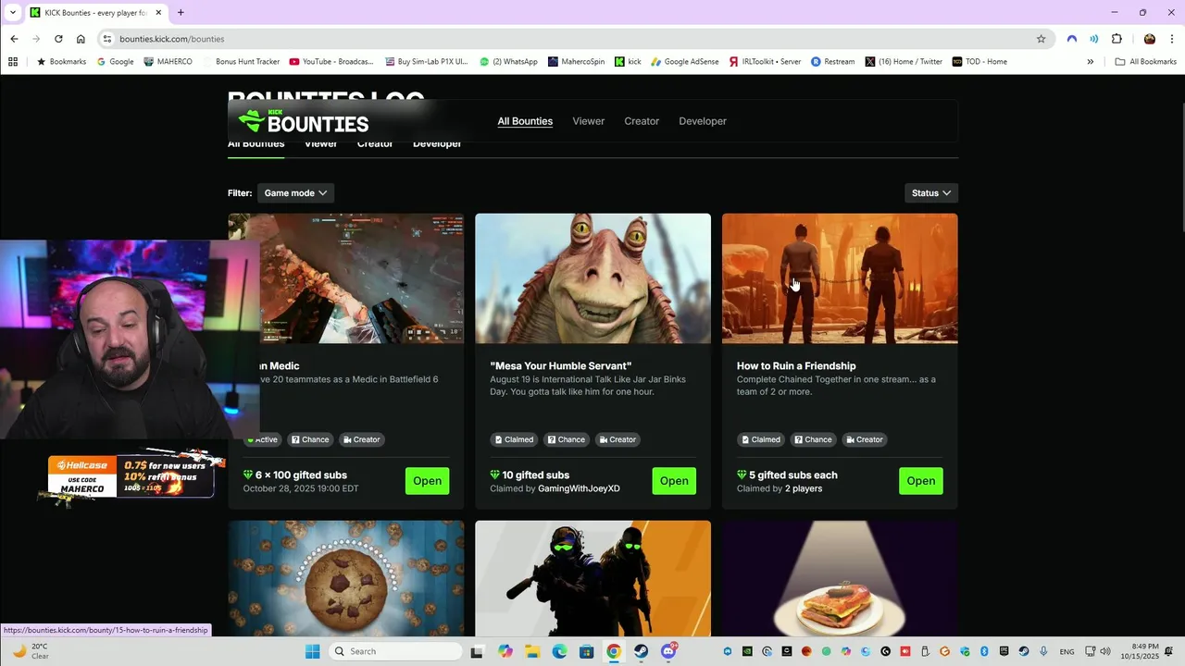Click the Claimed tag on the Mesa bounty
This screenshot has height=666, width=1185.
514,439
